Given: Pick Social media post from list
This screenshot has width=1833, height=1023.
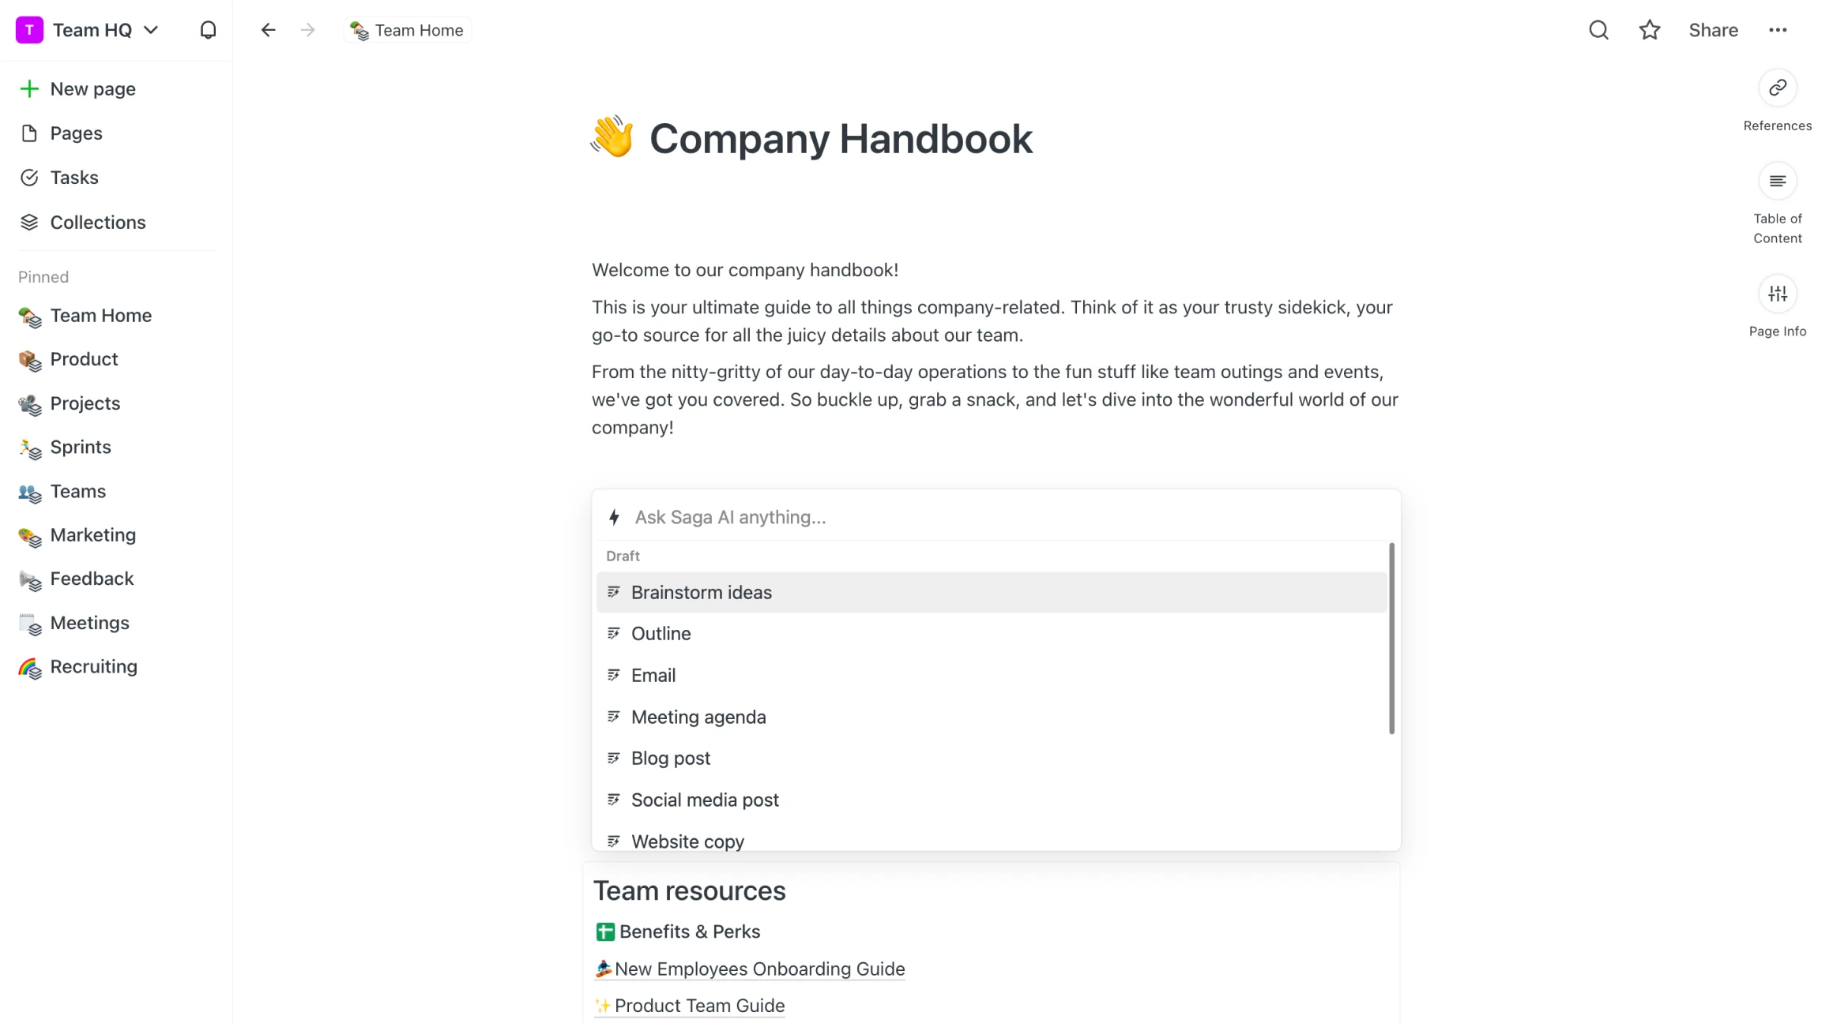Looking at the screenshot, I should point(705,800).
